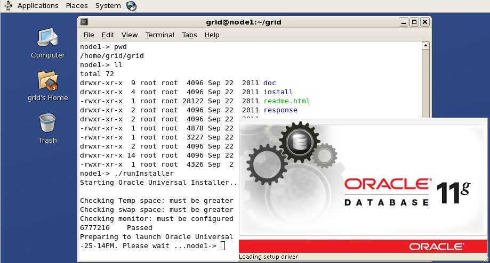Open the Applications menu
This screenshot has width=490, height=263.
[x=38, y=6]
